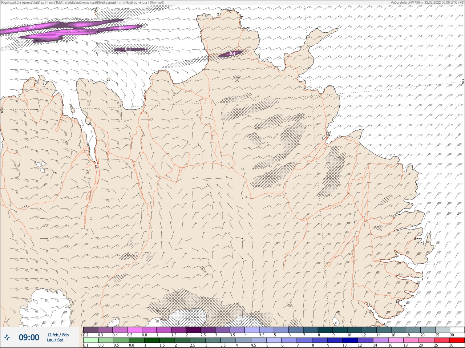Click the '4.5' value under the upper legend row
The width and height of the screenshot is (465, 348).
[x=262, y=335]
